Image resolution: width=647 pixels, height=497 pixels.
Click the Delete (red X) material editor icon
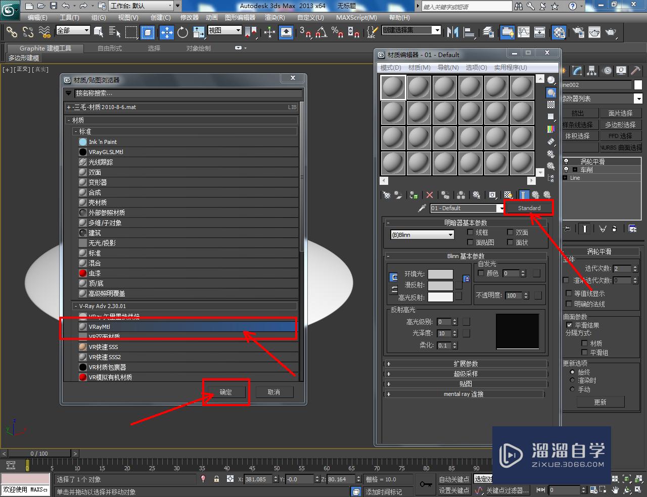pyautogui.click(x=430, y=195)
